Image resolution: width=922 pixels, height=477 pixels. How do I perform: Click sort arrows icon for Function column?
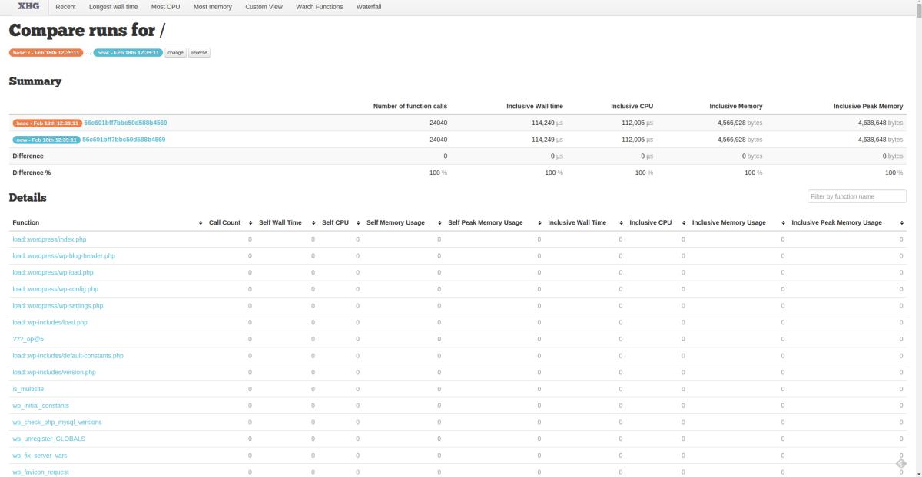click(x=201, y=223)
